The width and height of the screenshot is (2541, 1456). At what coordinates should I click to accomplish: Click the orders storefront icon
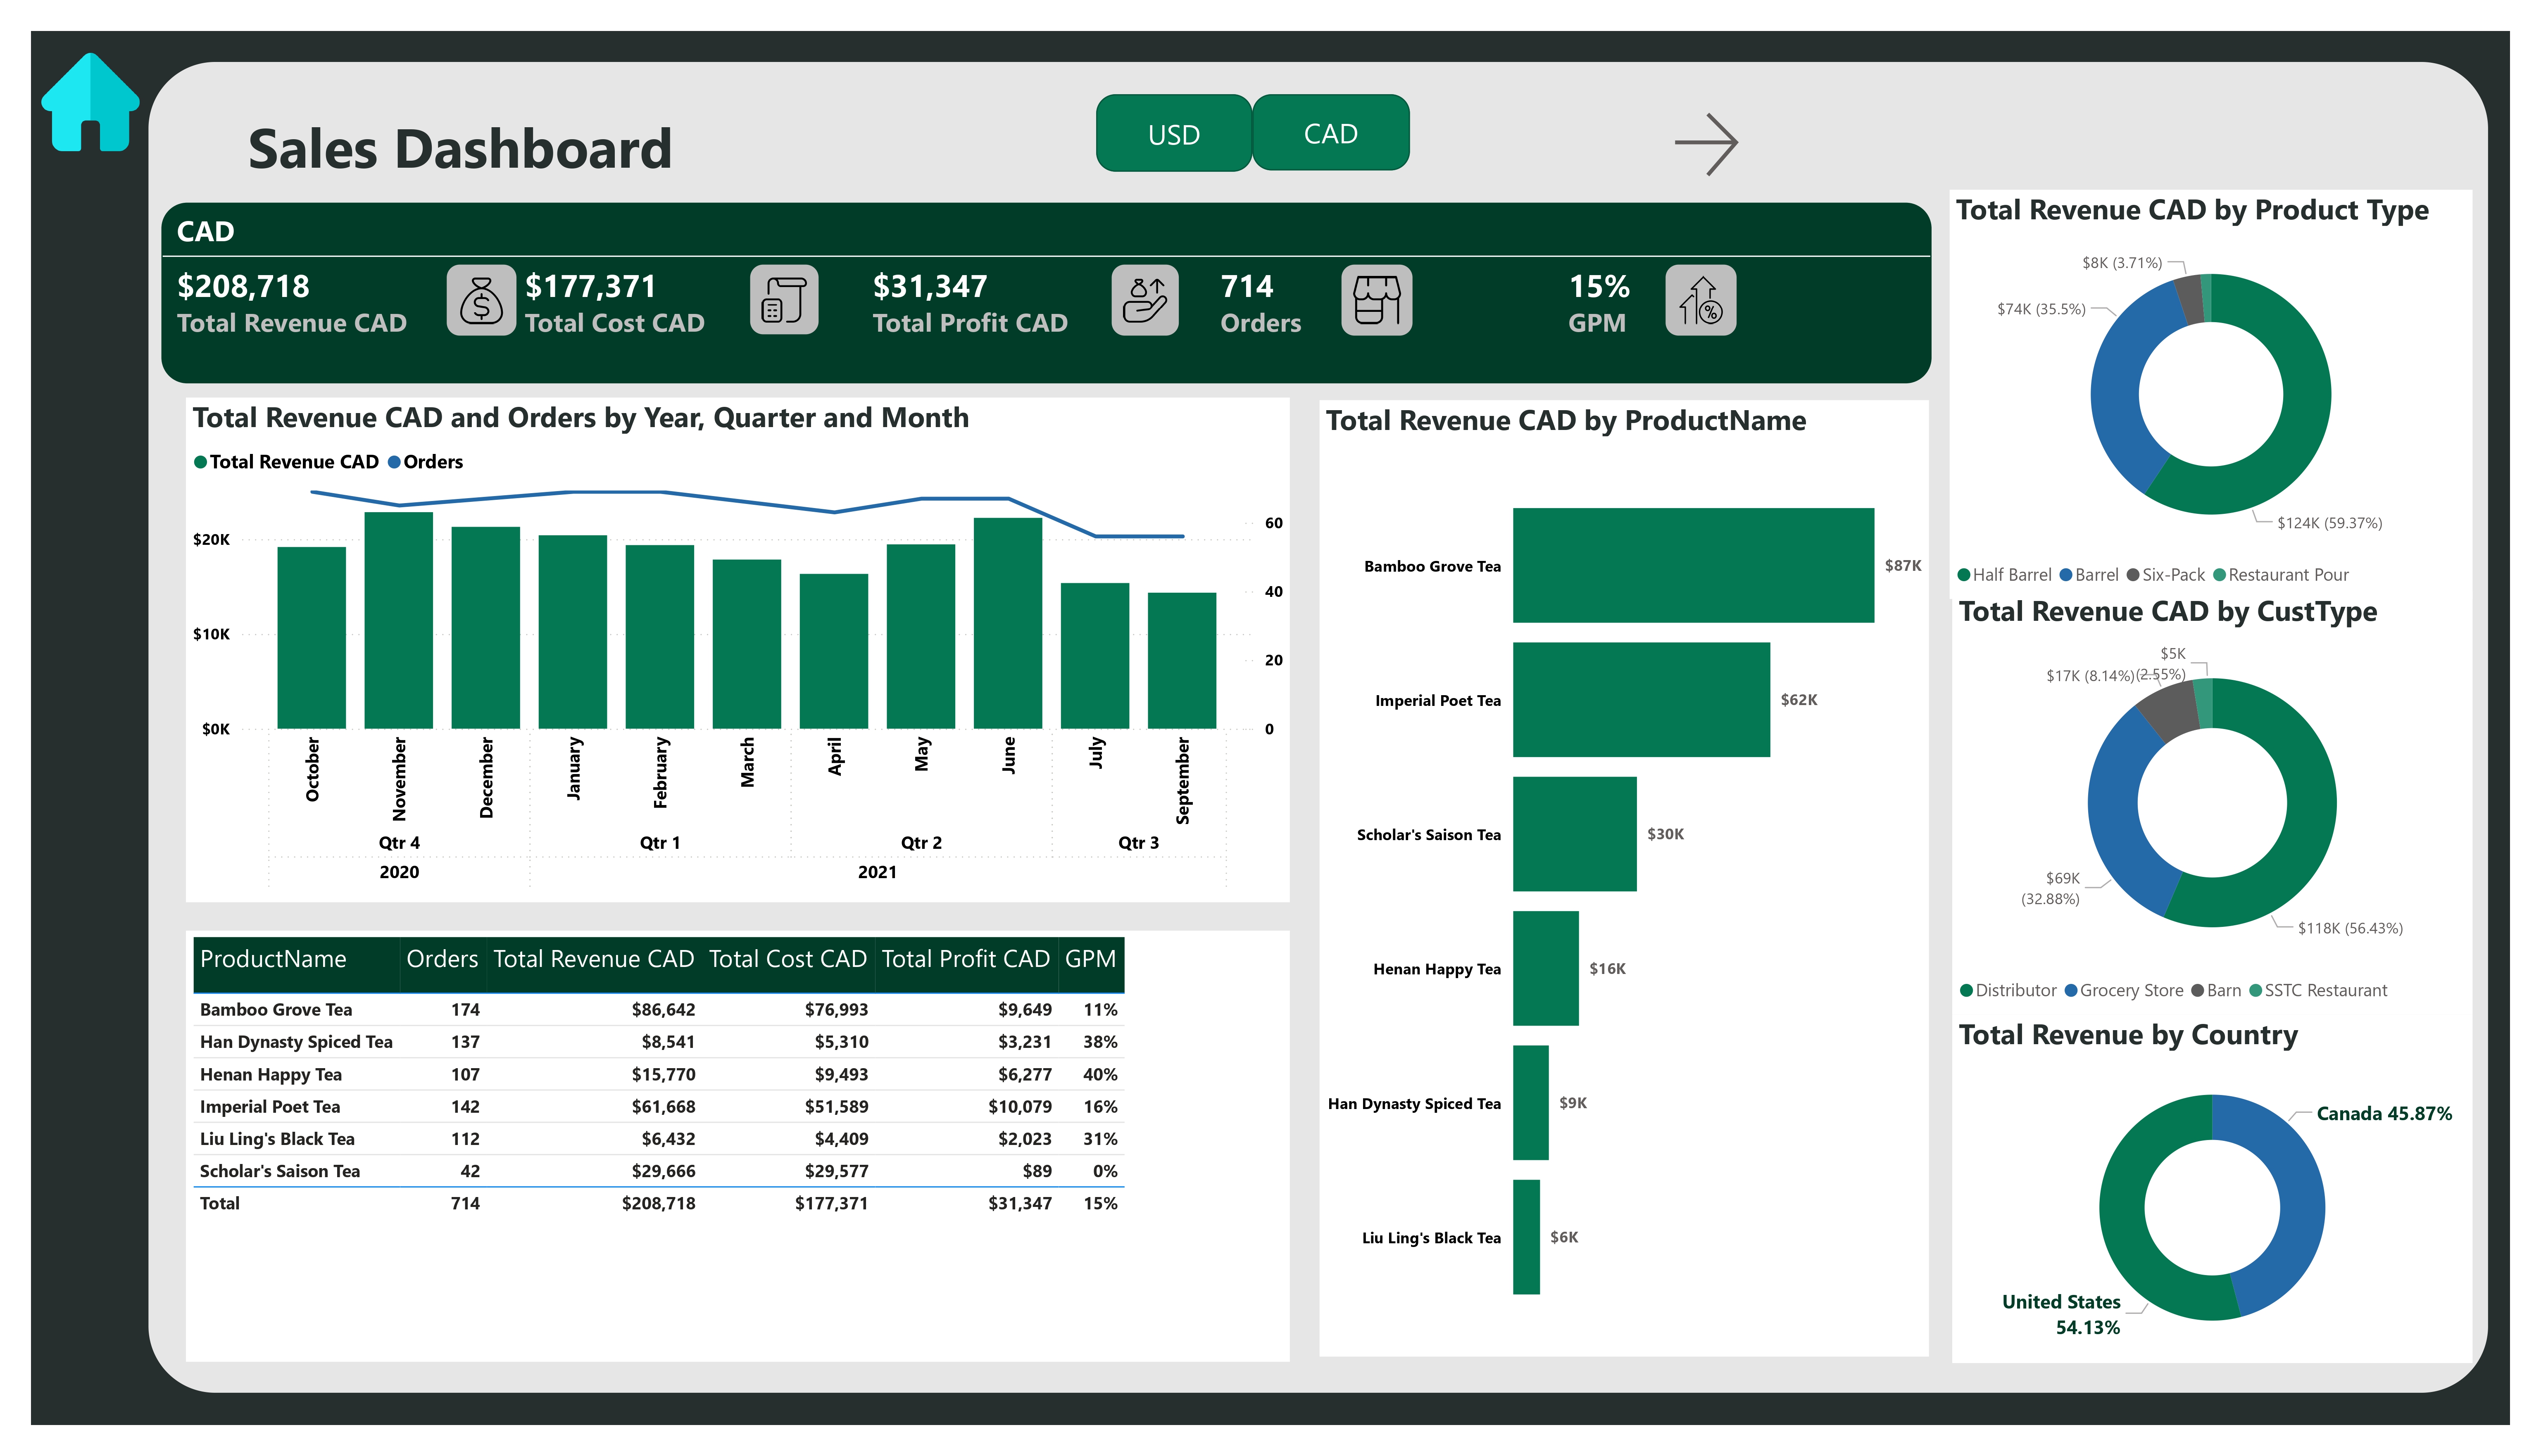1377,300
